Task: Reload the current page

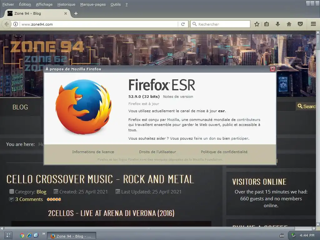Action: point(183,24)
